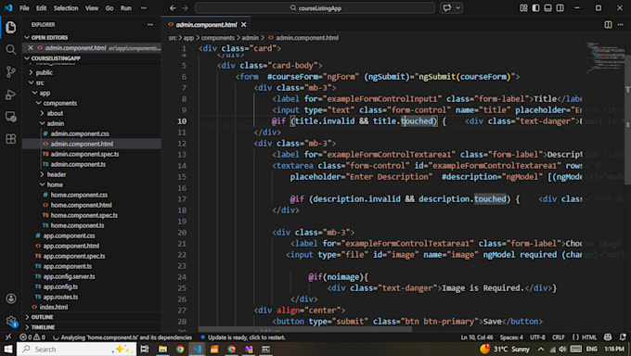Change the Spaces: 4 indentation setting
This screenshot has width=631, height=356.
point(511,337)
